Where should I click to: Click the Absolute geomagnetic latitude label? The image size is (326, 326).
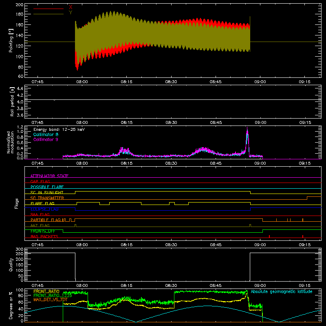[282, 291]
